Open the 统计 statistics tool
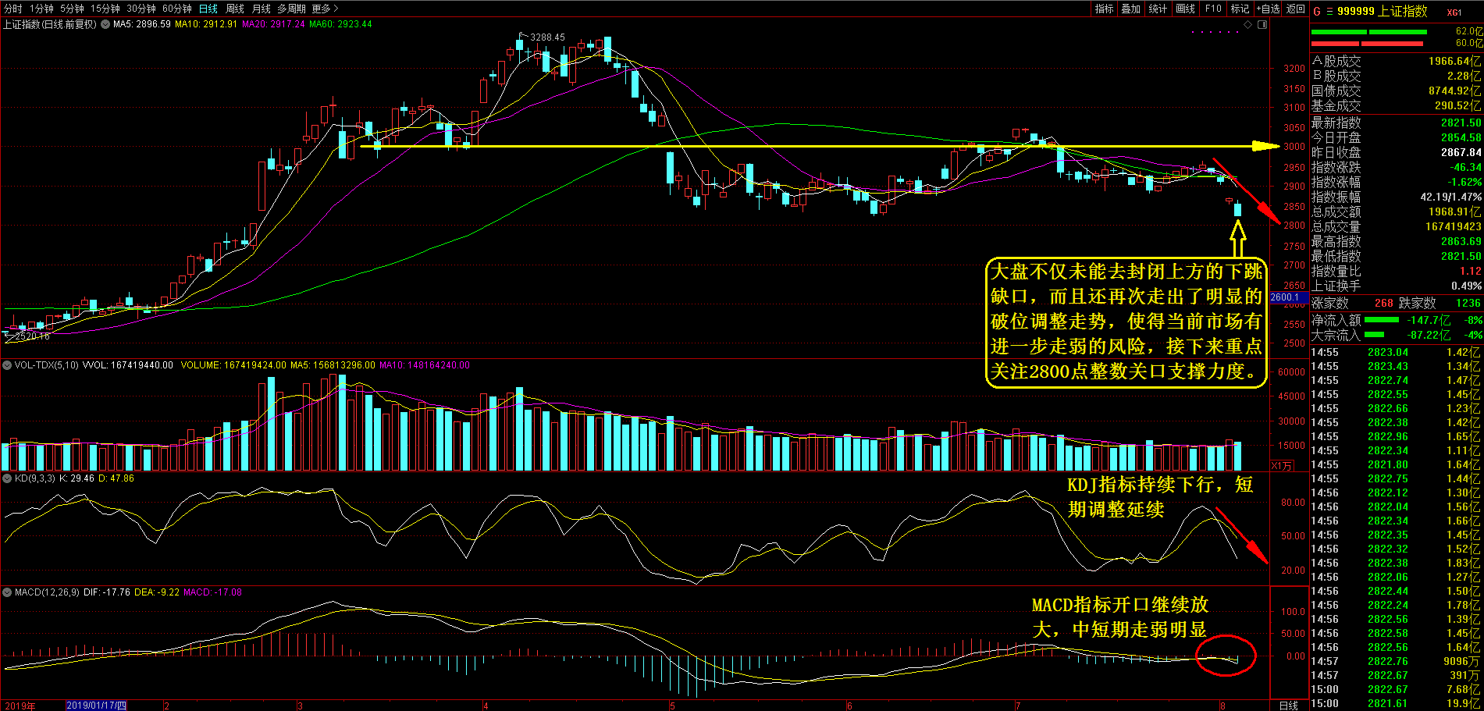 pos(1158,9)
